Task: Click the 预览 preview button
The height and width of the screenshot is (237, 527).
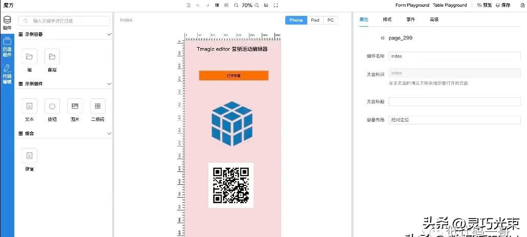Action: point(484,5)
